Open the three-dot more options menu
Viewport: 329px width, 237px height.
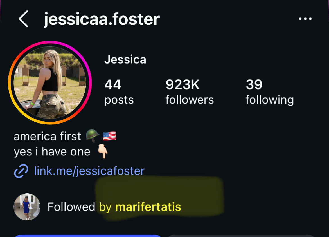pos(305,19)
